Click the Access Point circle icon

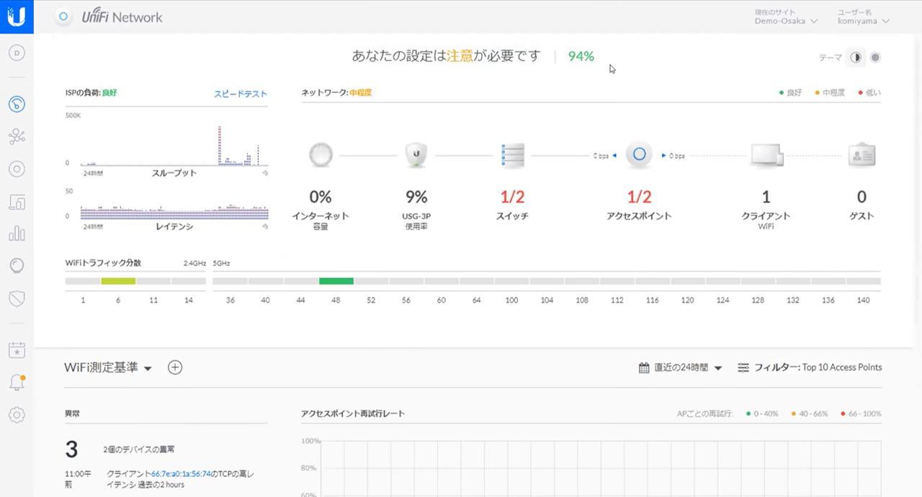[x=639, y=155]
